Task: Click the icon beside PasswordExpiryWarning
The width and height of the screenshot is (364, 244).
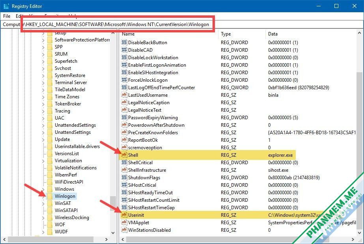Action: tap(124, 117)
